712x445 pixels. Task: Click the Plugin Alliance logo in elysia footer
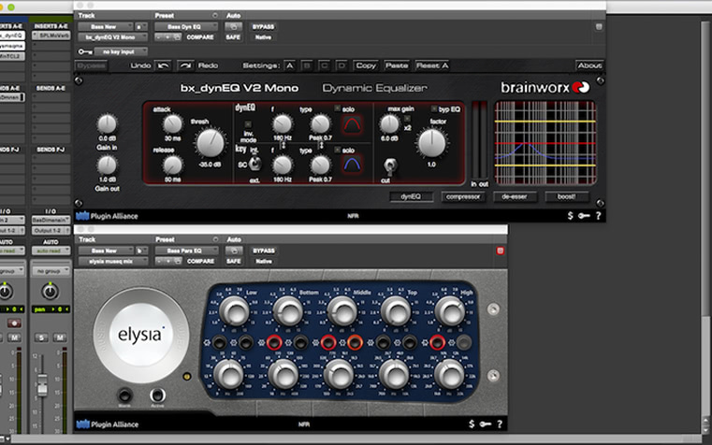coord(108,424)
